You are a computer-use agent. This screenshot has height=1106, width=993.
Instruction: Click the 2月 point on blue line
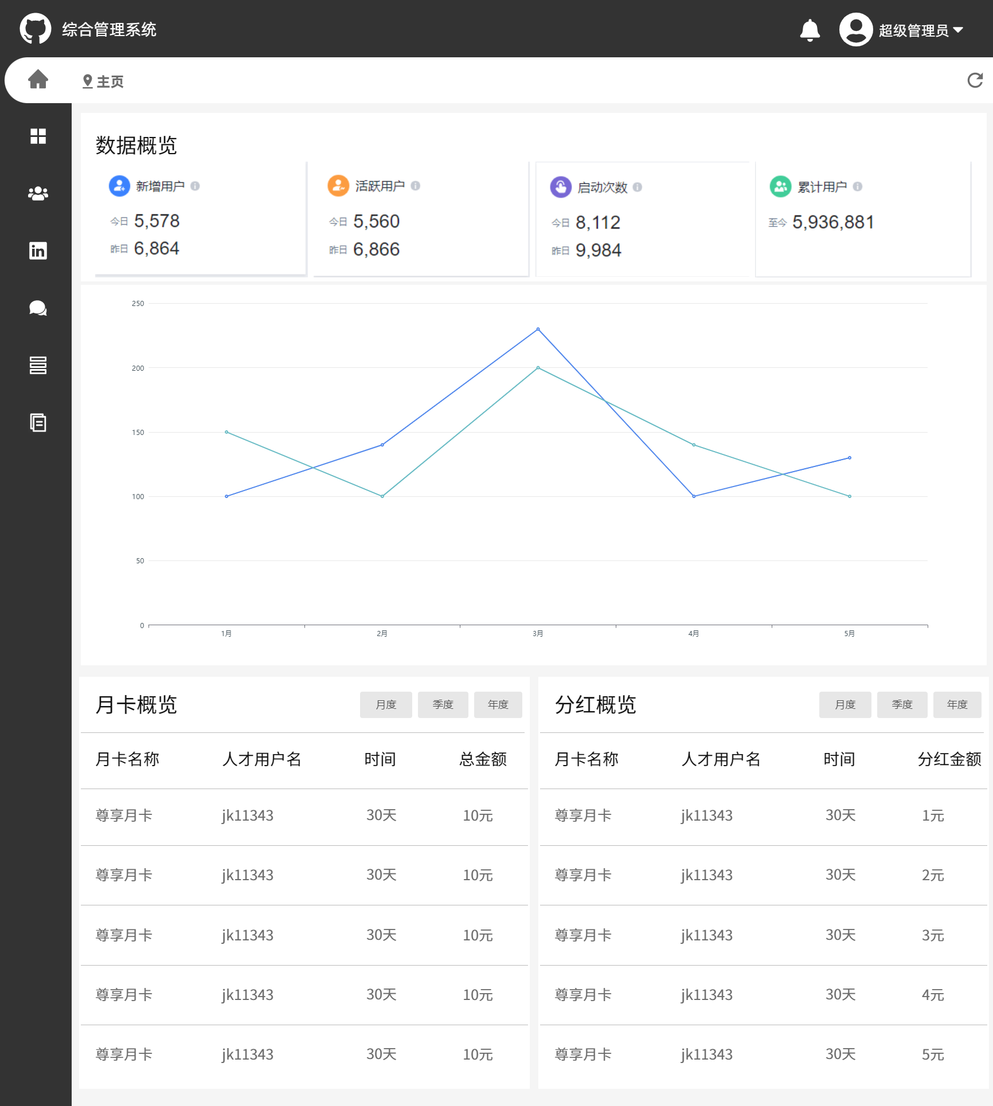coord(382,445)
